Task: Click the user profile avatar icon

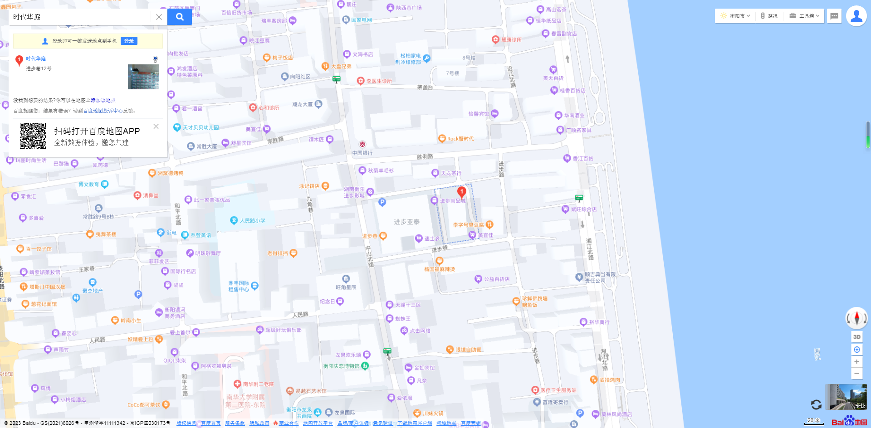Action: 856,16
